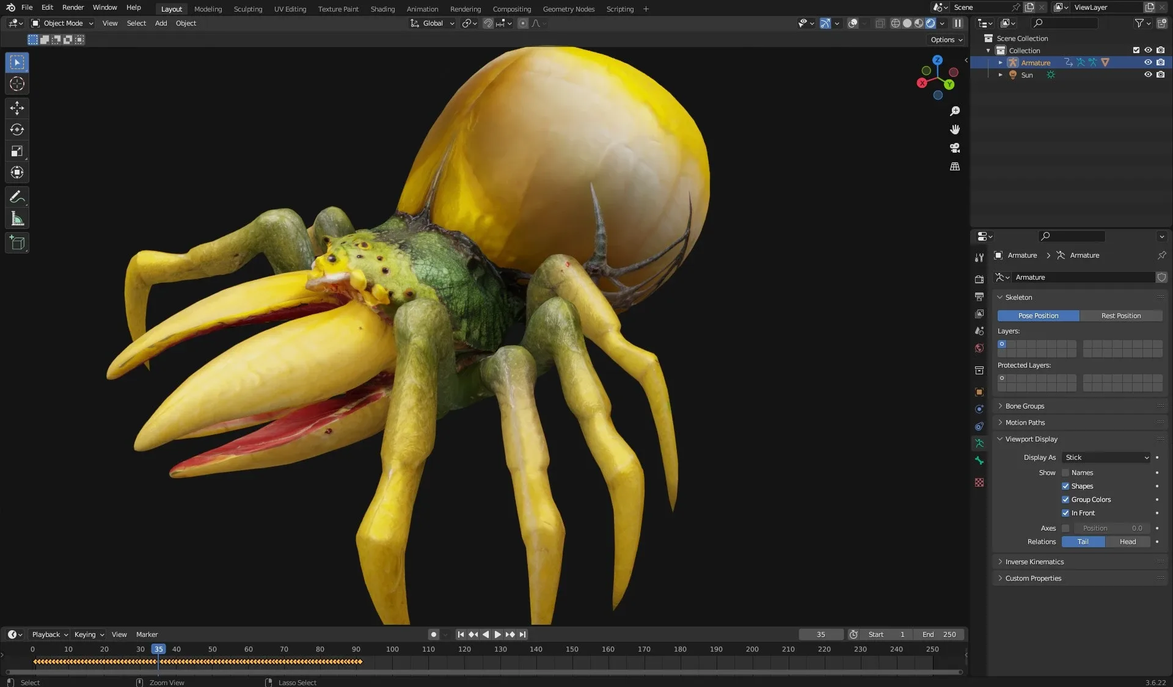Enable the Names checkbox
This screenshot has width=1173, height=687.
click(1065, 473)
